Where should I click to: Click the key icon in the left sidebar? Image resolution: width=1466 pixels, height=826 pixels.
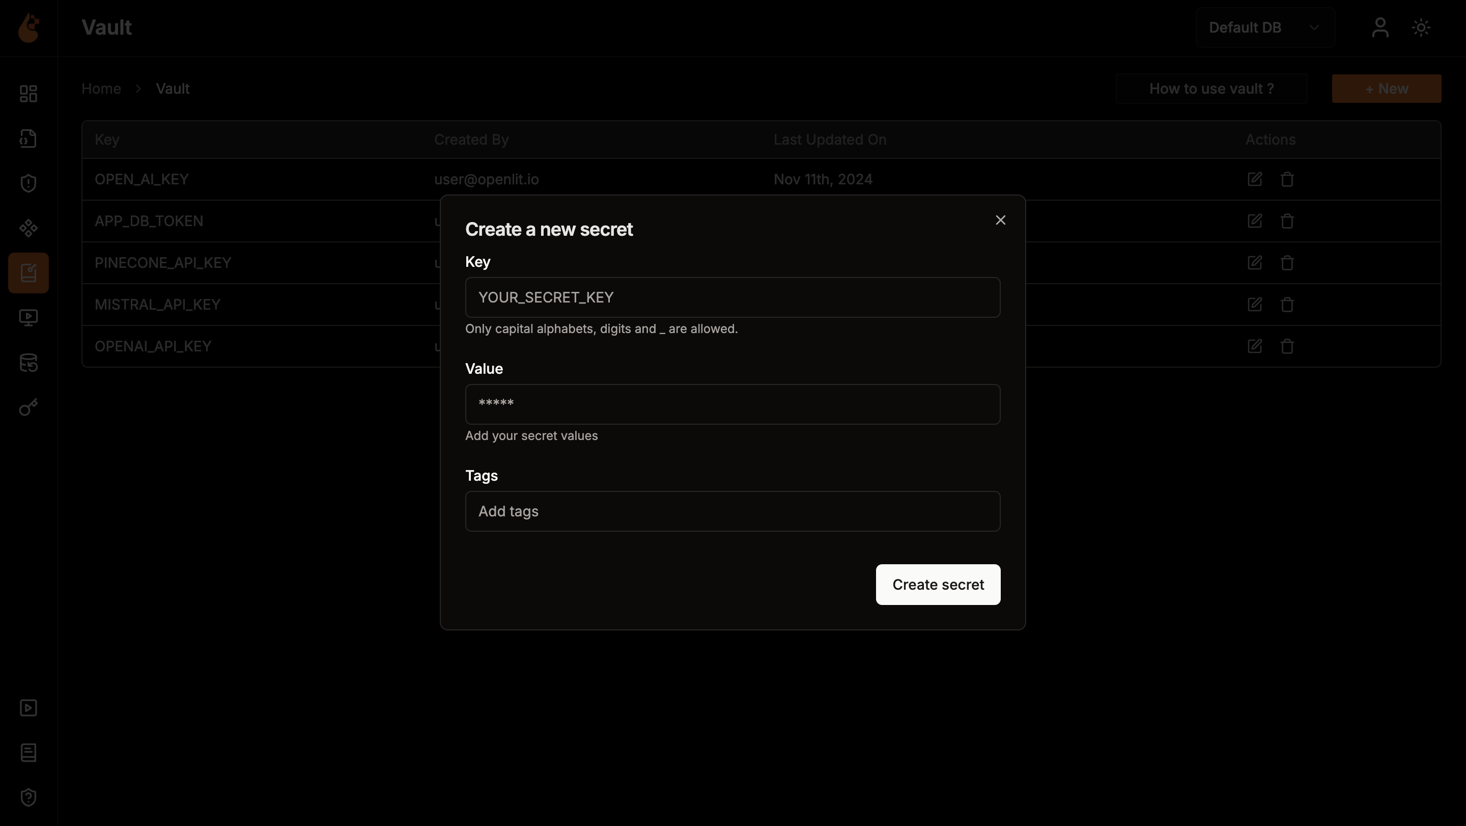(x=28, y=408)
